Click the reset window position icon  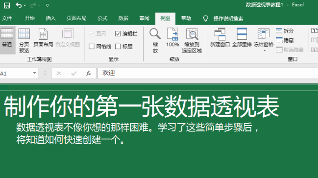(315, 50)
